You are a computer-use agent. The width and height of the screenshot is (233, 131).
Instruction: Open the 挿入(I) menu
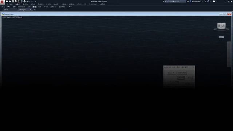click(33, 4)
